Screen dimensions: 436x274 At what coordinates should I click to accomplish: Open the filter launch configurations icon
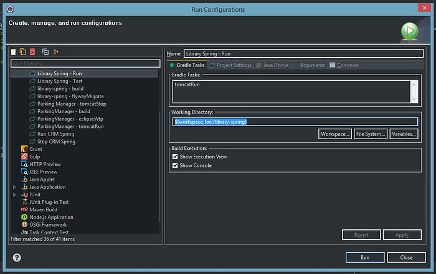tap(55, 52)
